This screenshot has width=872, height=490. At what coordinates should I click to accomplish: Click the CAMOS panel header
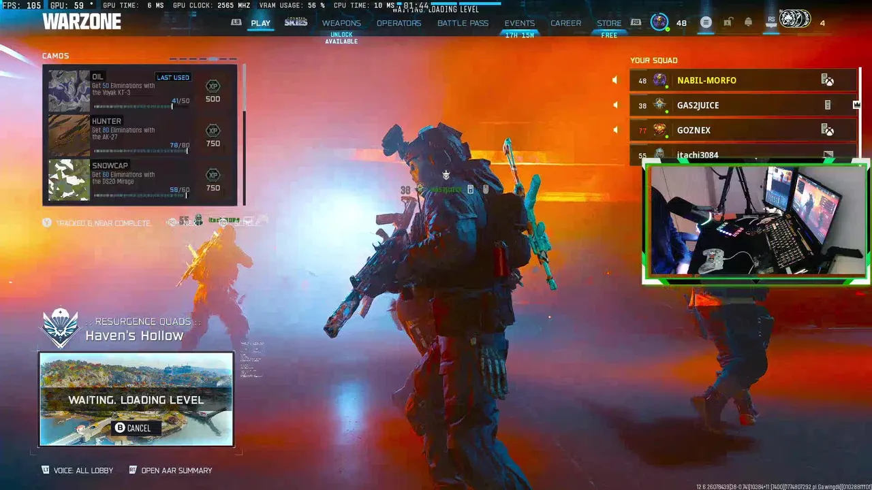(55, 56)
